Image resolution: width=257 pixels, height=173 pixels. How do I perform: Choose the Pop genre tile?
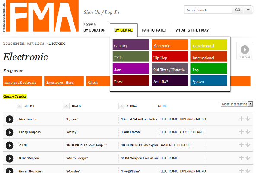209,68
